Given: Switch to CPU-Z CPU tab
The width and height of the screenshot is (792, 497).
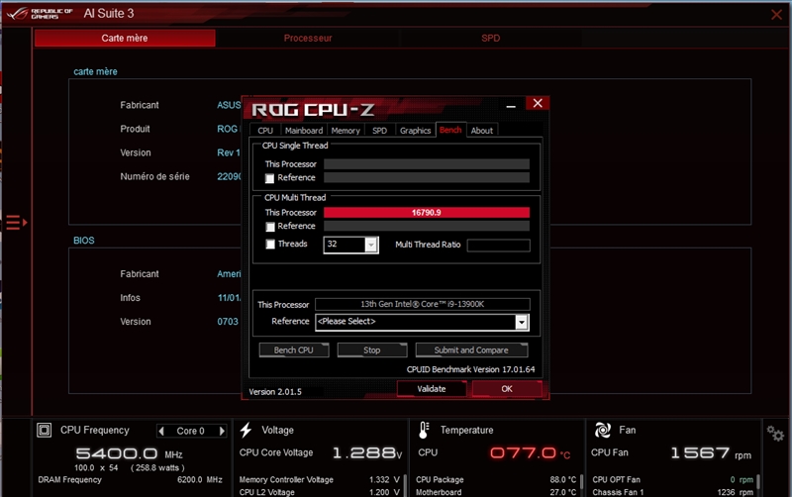Looking at the screenshot, I should pos(265,131).
